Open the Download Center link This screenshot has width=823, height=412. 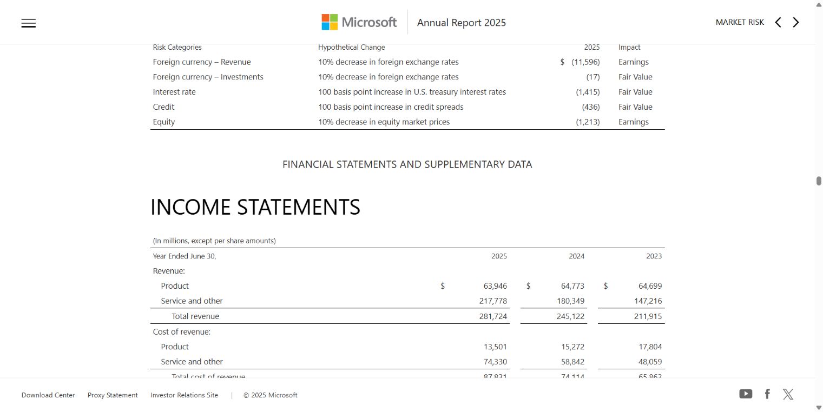pyautogui.click(x=48, y=395)
